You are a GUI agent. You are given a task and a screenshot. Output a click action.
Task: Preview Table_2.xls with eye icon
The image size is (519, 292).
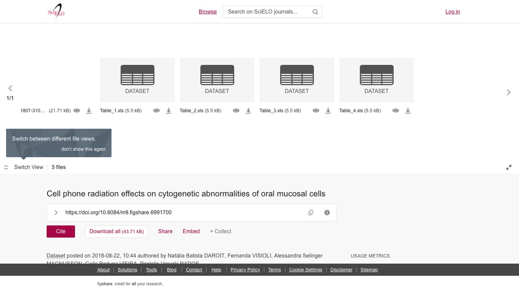click(x=236, y=111)
